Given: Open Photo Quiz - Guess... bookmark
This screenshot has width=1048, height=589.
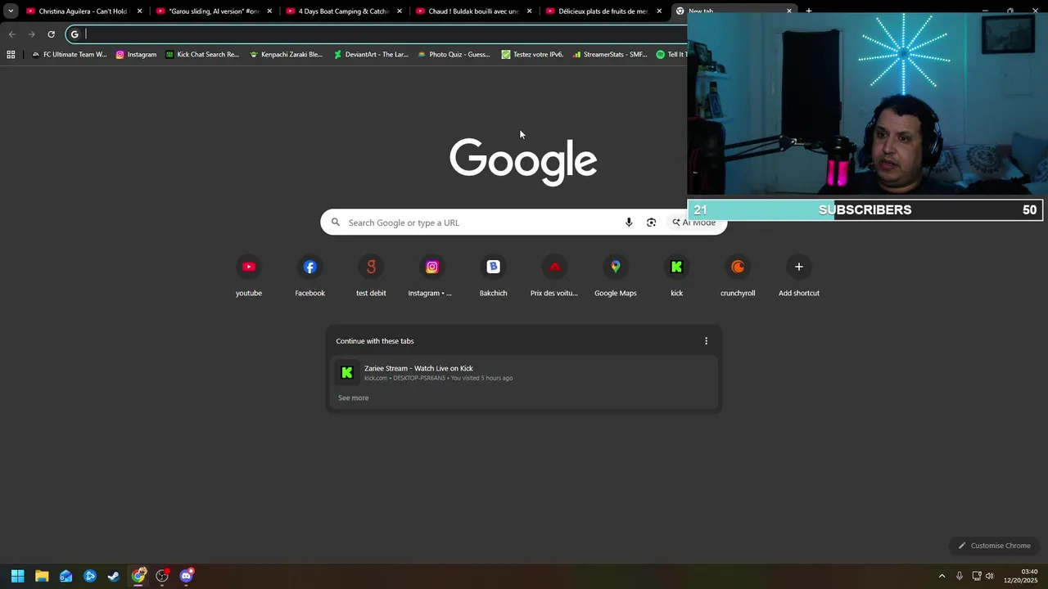Looking at the screenshot, I should click(454, 55).
